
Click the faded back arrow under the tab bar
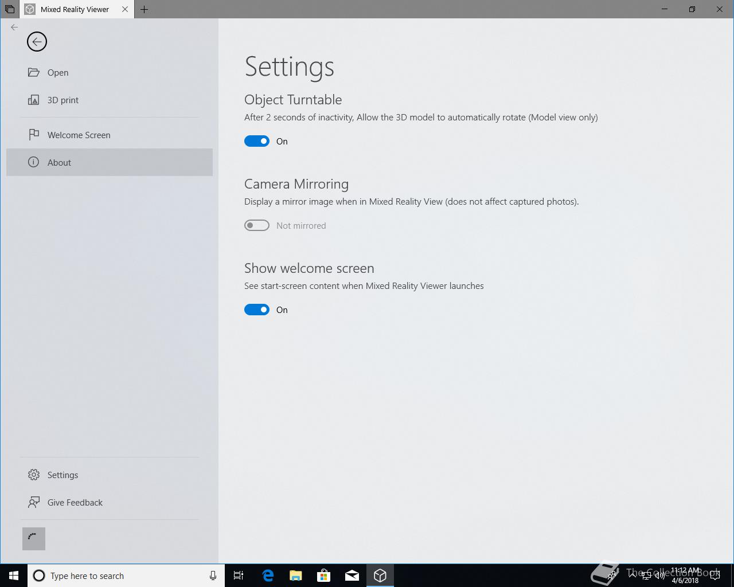[x=14, y=27]
